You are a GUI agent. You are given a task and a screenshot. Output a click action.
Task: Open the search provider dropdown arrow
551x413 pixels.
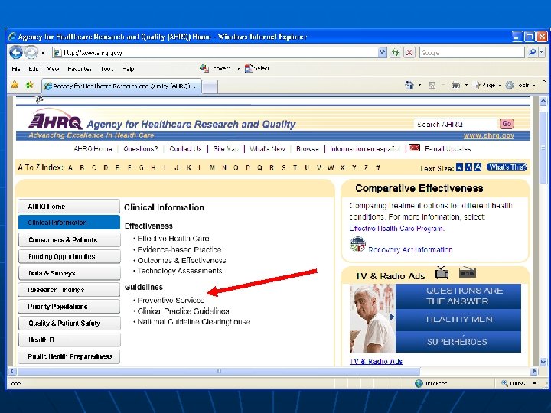pyautogui.click(x=542, y=52)
